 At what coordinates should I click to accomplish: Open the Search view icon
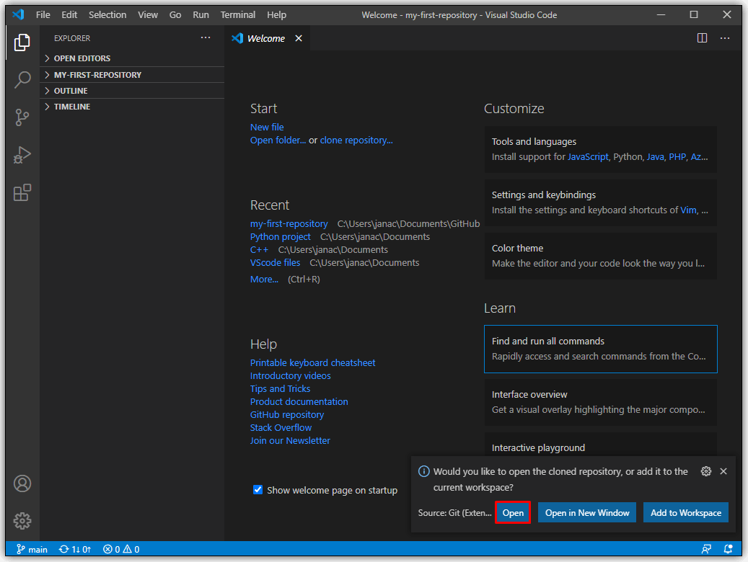pyautogui.click(x=22, y=79)
